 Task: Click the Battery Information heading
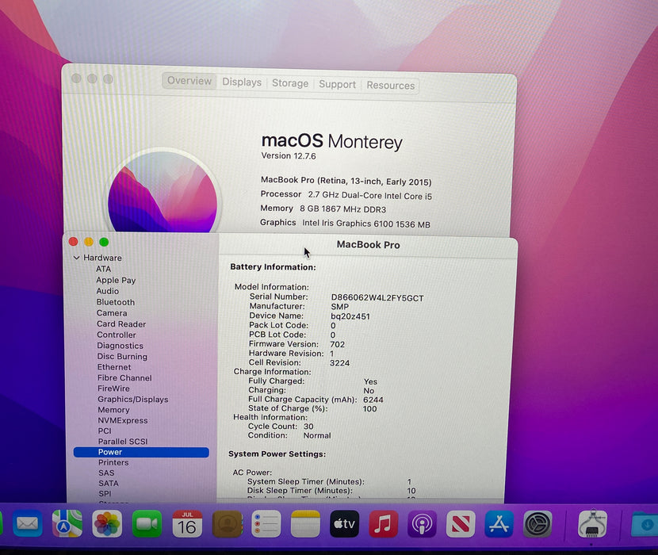(273, 267)
